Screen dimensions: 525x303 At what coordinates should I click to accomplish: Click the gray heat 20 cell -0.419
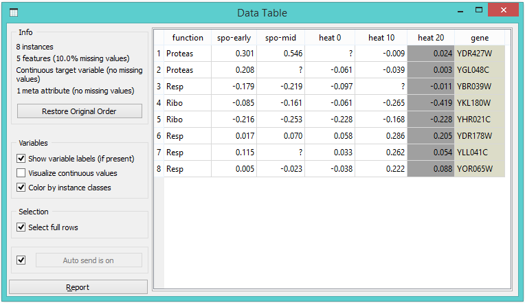(431, 103)
